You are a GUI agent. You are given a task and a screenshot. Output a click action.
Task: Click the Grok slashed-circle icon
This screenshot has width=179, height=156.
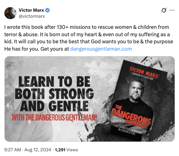[164, 10]
